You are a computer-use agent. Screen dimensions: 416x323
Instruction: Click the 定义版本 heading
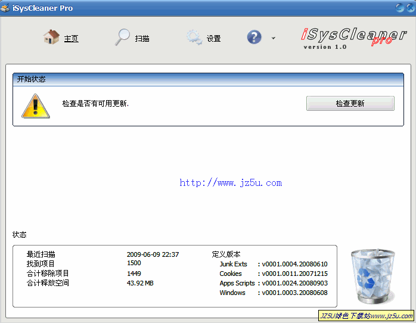[226, 254]
